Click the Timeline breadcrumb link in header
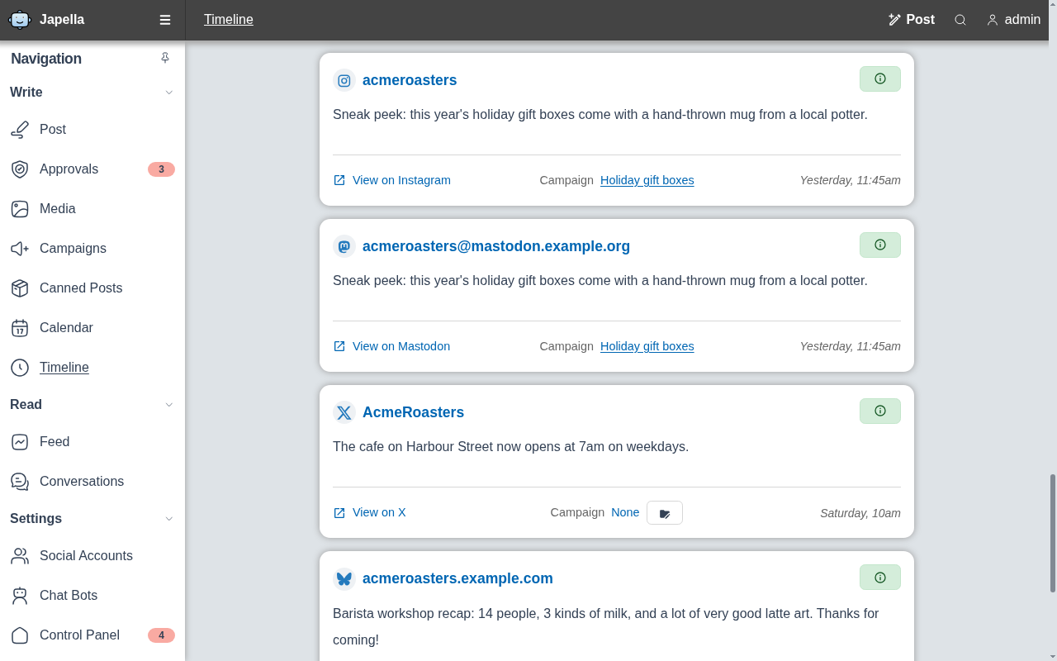The width and height of the screenshot is (1057, 661). 229,20
